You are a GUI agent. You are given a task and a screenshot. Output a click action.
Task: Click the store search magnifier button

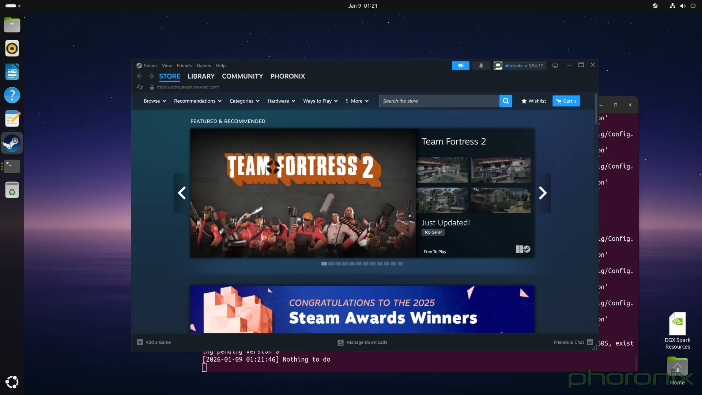505,101
